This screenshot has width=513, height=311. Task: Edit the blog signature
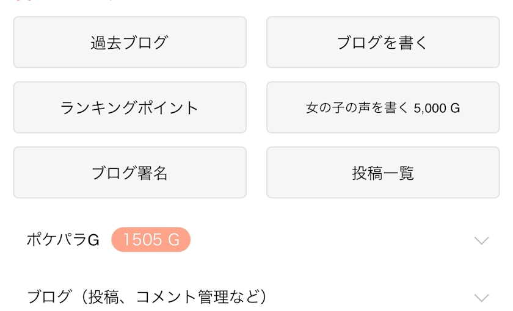pos(129,173)
